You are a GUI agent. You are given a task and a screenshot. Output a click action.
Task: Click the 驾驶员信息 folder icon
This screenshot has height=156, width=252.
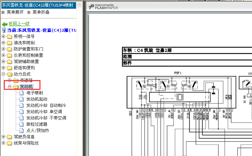click(x=9, y=137)
